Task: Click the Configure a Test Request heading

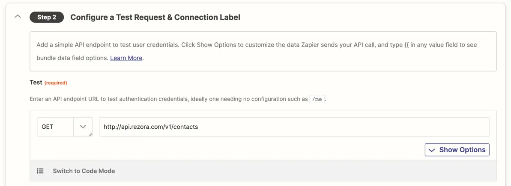Action: (155, 17)
